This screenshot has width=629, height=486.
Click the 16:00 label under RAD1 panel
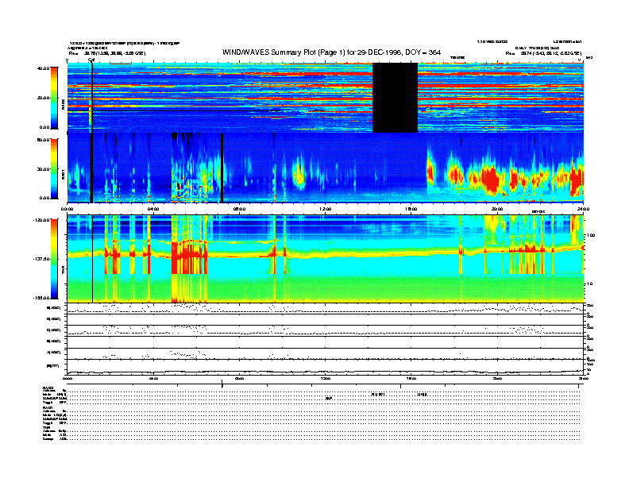411,209
